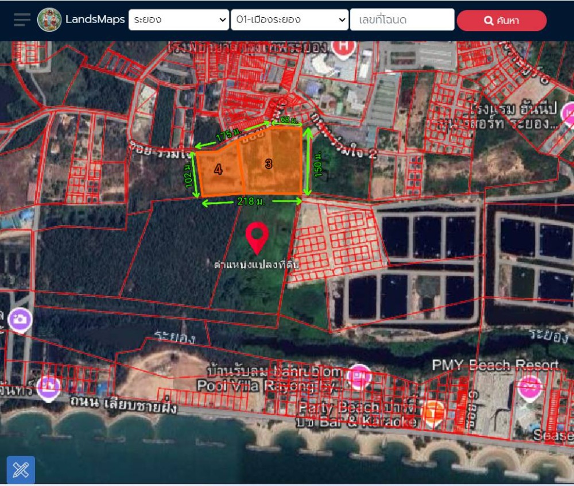Viewport: 574px width, 486px height.
Task: Click the LandsMaps emblem logo
Action: pyautogui.click(x=49, y=20)
